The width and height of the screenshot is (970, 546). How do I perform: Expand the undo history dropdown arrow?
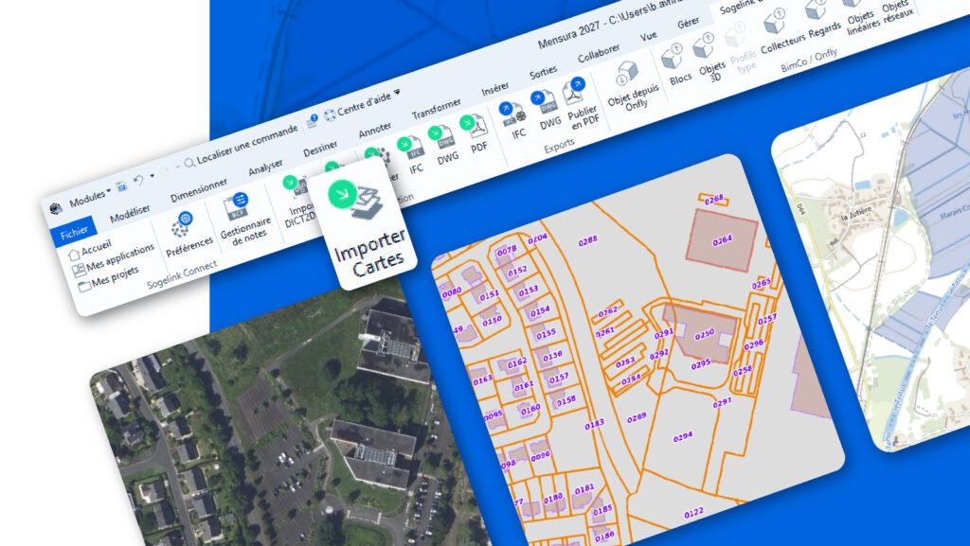click(153, 175)
